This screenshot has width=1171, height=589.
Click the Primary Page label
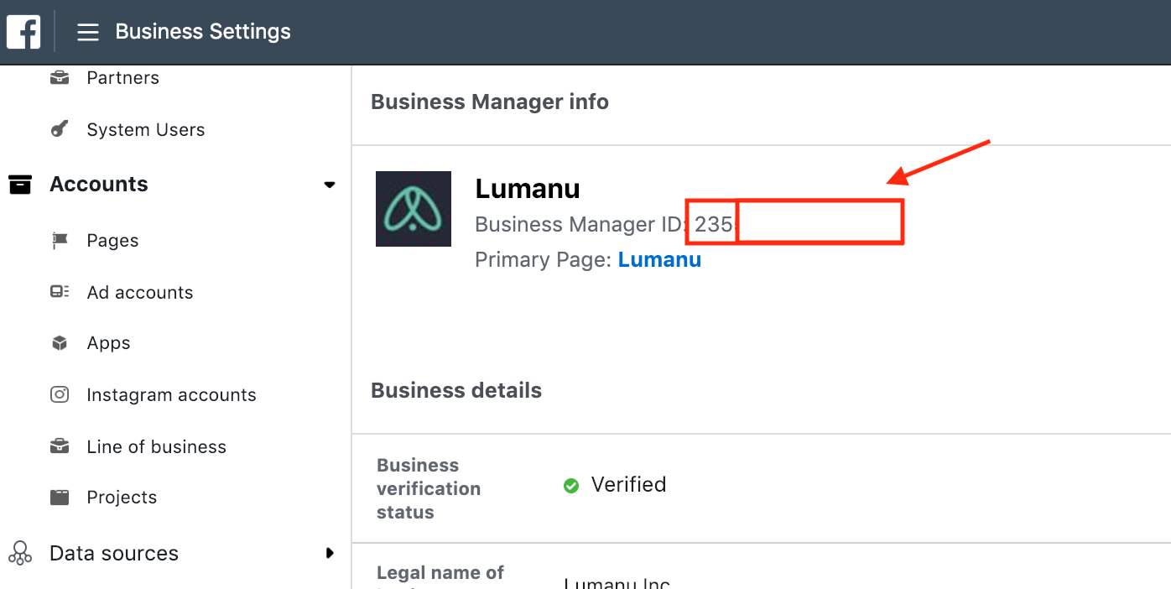544,260
